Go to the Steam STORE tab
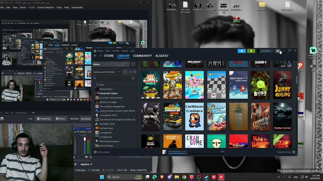323x181 pixels. (x=109, y=56)
